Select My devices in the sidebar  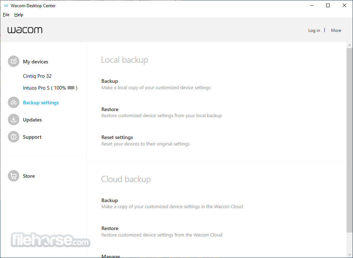[x=35, y=62]
